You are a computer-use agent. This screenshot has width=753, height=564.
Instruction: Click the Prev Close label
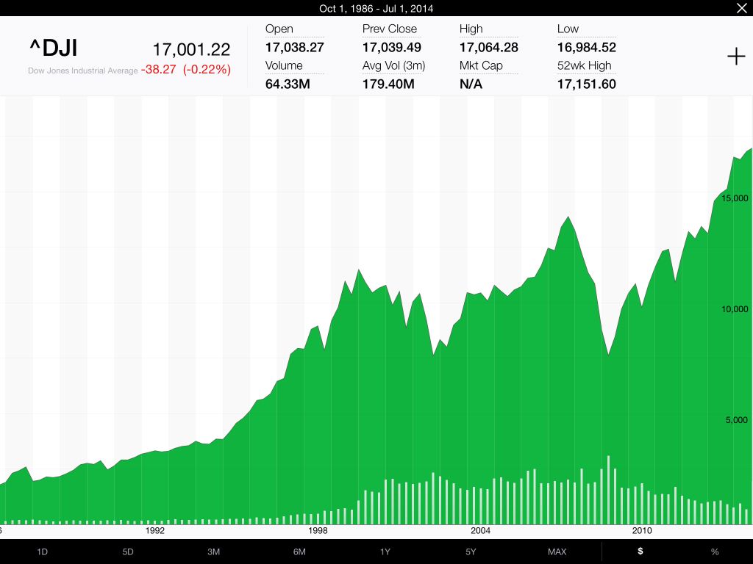(390, 29)
